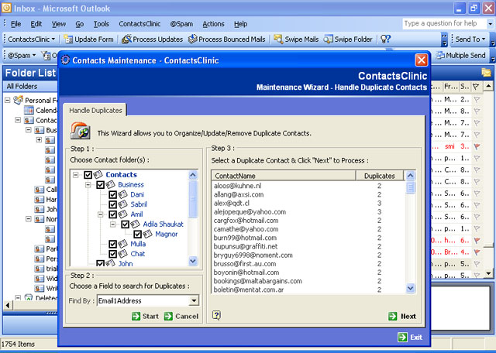Collapse the Business node in wizard tree
The width and height of the screenshot is (496, 353).
(88, 184)
